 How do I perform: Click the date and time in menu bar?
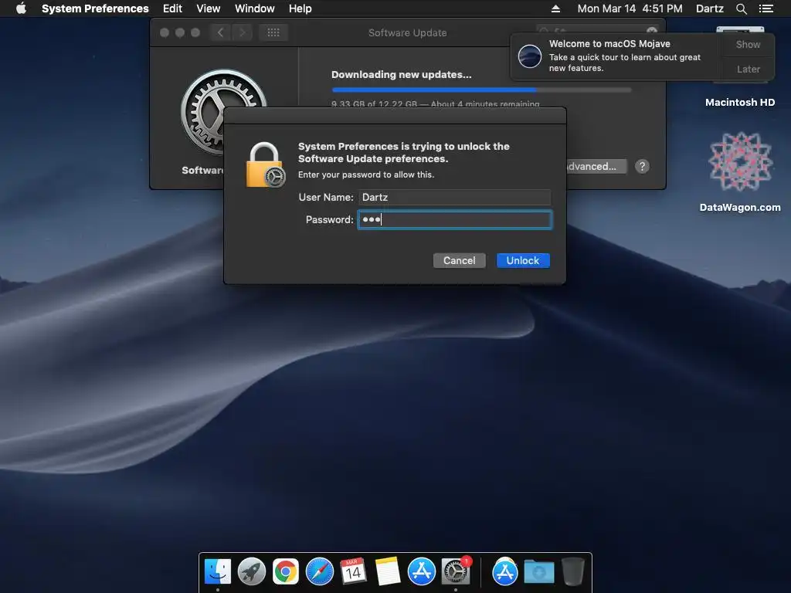(x=630, y=8)
